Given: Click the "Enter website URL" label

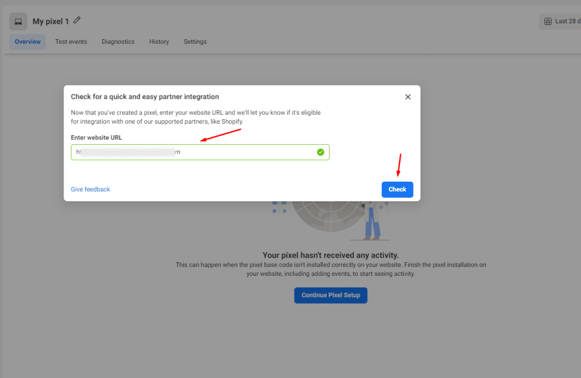Looking at the screenshot, I should point(95,137).
